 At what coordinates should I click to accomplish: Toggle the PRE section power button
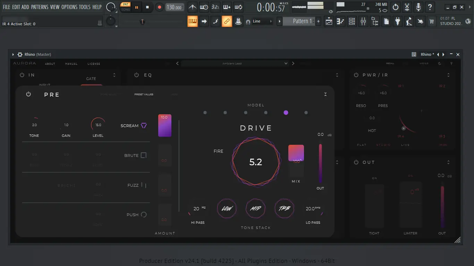pos(28,94)
